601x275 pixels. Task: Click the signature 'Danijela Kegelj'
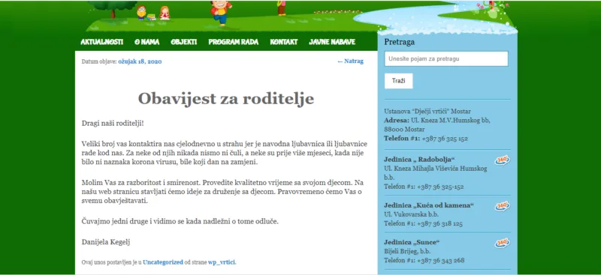point(106,242)
